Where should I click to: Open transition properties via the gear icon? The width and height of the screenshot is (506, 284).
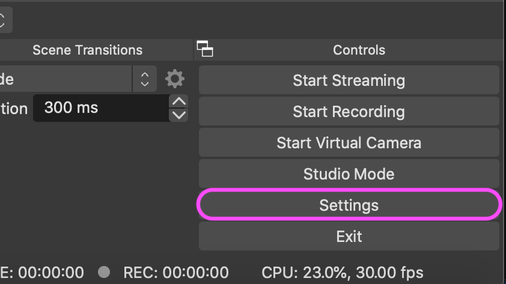tap(175, 79)
